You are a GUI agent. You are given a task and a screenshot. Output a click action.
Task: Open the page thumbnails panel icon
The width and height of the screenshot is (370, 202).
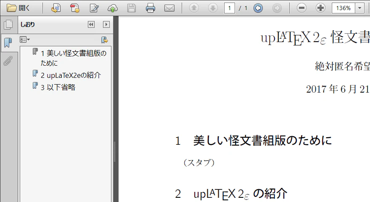(8, 24)
